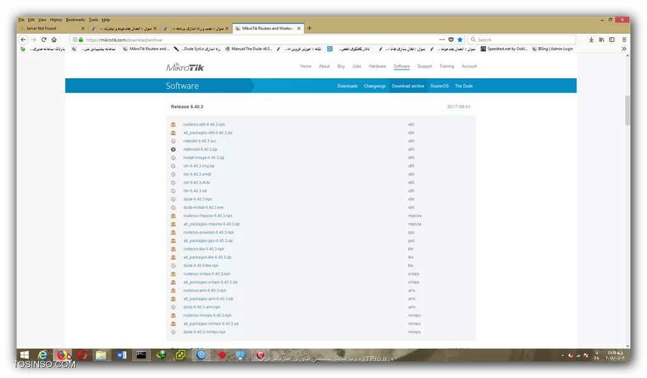Open Manual:The Dude bookmark

tap(248, 49)
